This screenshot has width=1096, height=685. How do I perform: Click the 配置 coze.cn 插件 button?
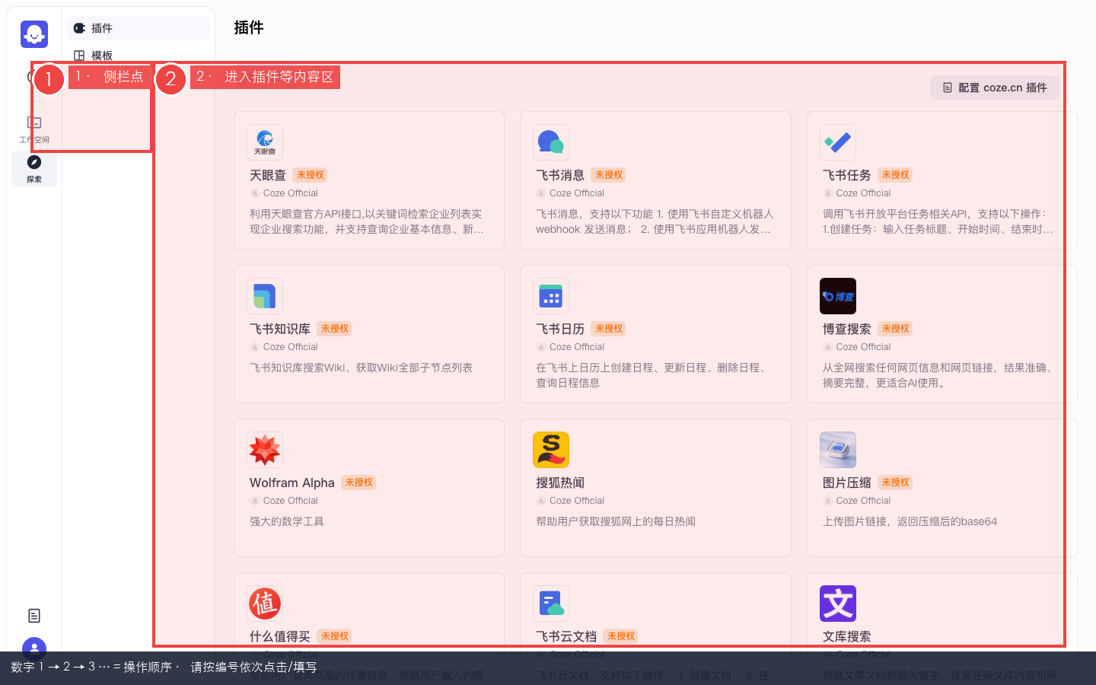click(x=995, y=88)
